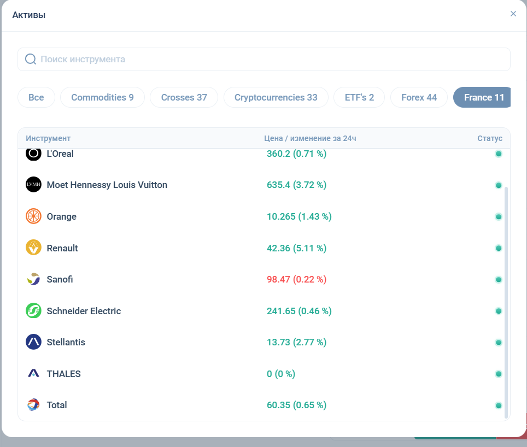Viewport: 527px width, 447px height.
Task: Click the Renault logo icon
Action: pyautogui.click(x=33, y=248)
